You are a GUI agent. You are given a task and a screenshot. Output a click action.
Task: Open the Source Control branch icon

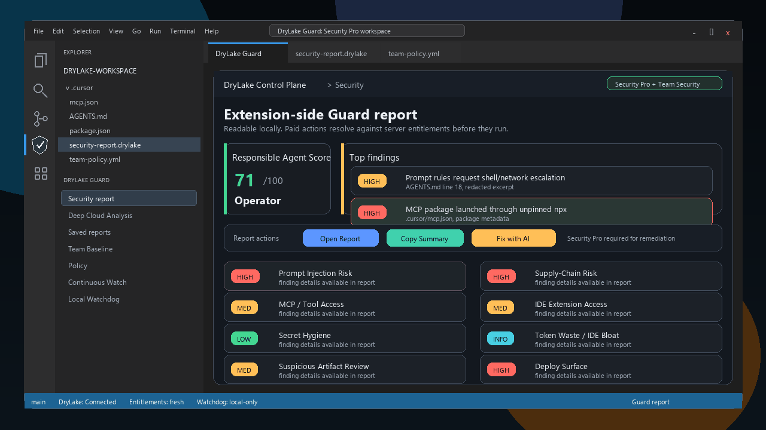click(x=40, y=118)
